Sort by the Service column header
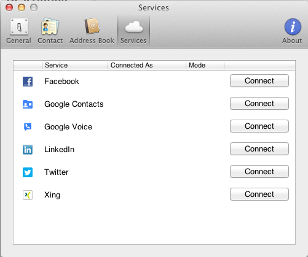 (x=75, y=65)
